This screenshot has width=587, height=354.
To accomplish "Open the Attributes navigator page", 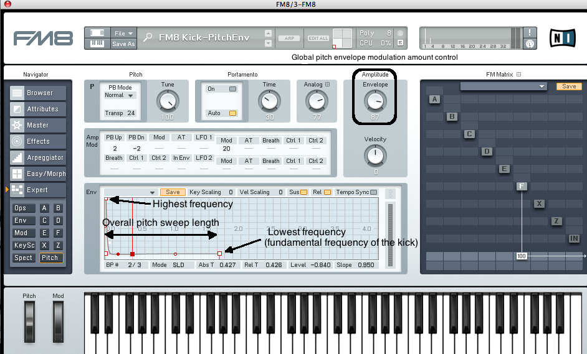I will [x=38, y=109].
